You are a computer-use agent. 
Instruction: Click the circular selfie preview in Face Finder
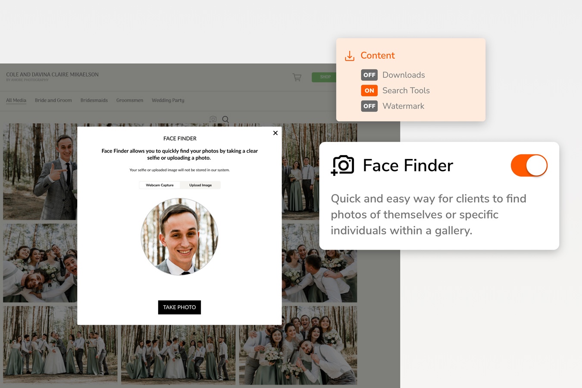pyautogui.click(x=179, y=236)
